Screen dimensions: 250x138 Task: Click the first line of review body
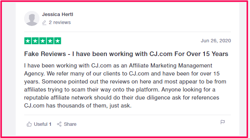tap(118, 66)
